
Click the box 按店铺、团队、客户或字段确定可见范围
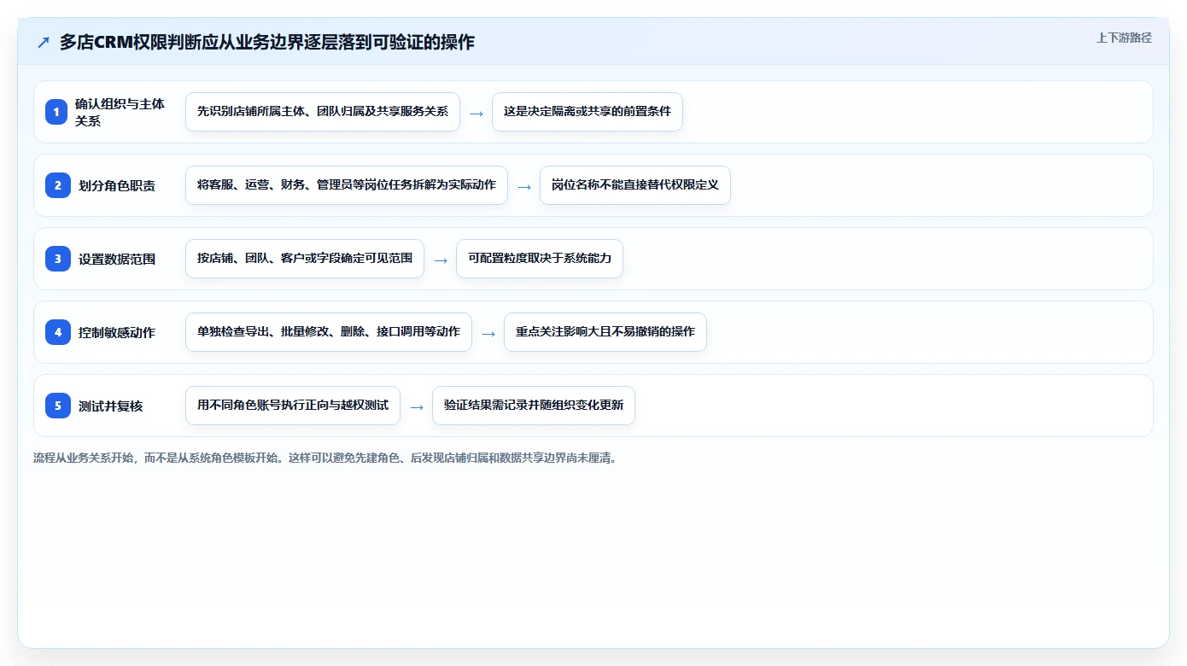click(305, 259)
